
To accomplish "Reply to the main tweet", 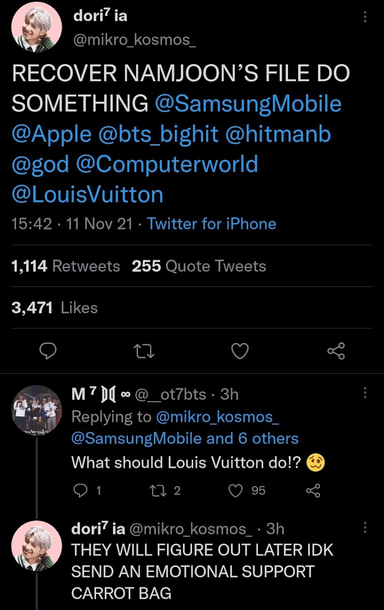I will click(x=48, y=351).
